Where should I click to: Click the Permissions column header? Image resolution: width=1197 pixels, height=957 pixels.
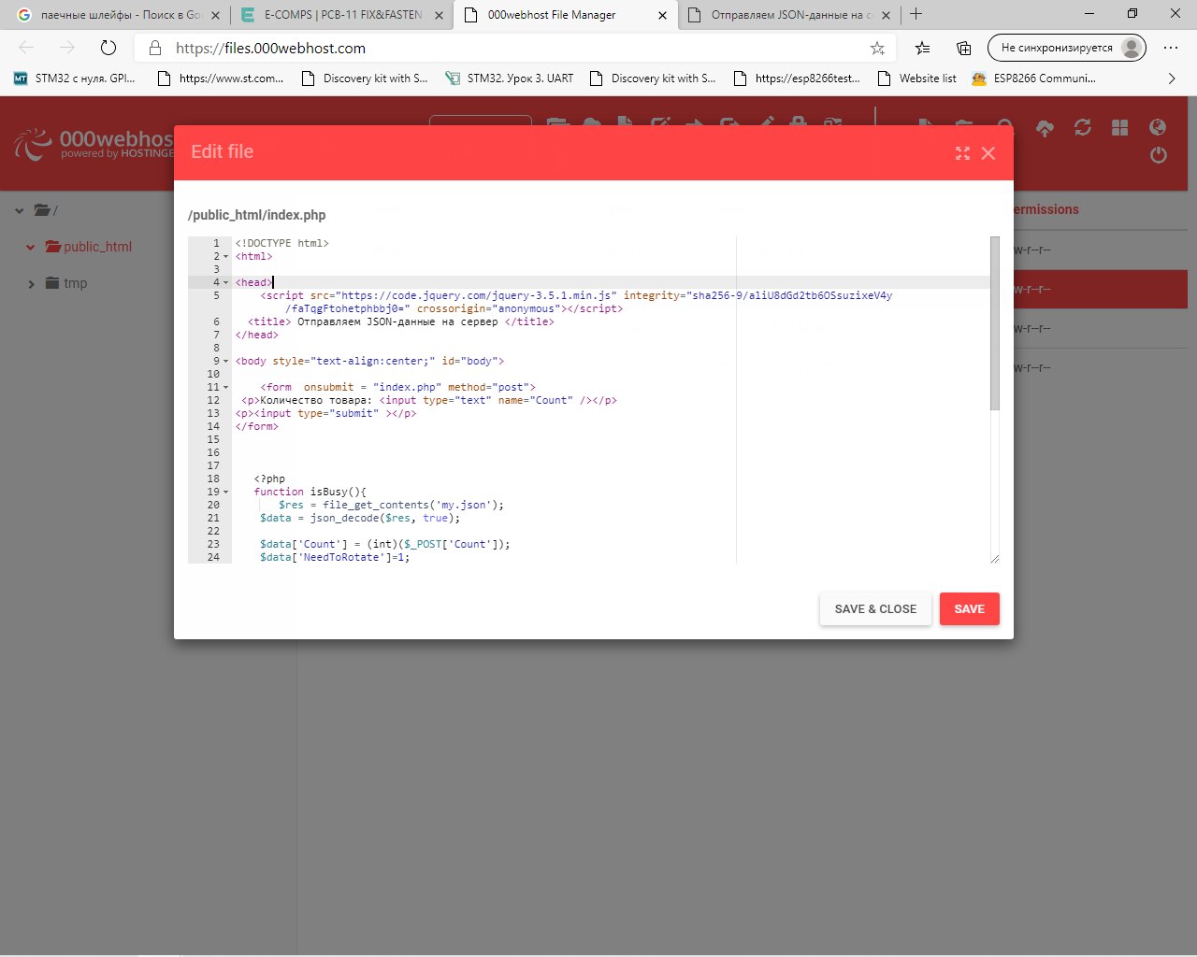pyautogui.click(x=1046, y=209)
